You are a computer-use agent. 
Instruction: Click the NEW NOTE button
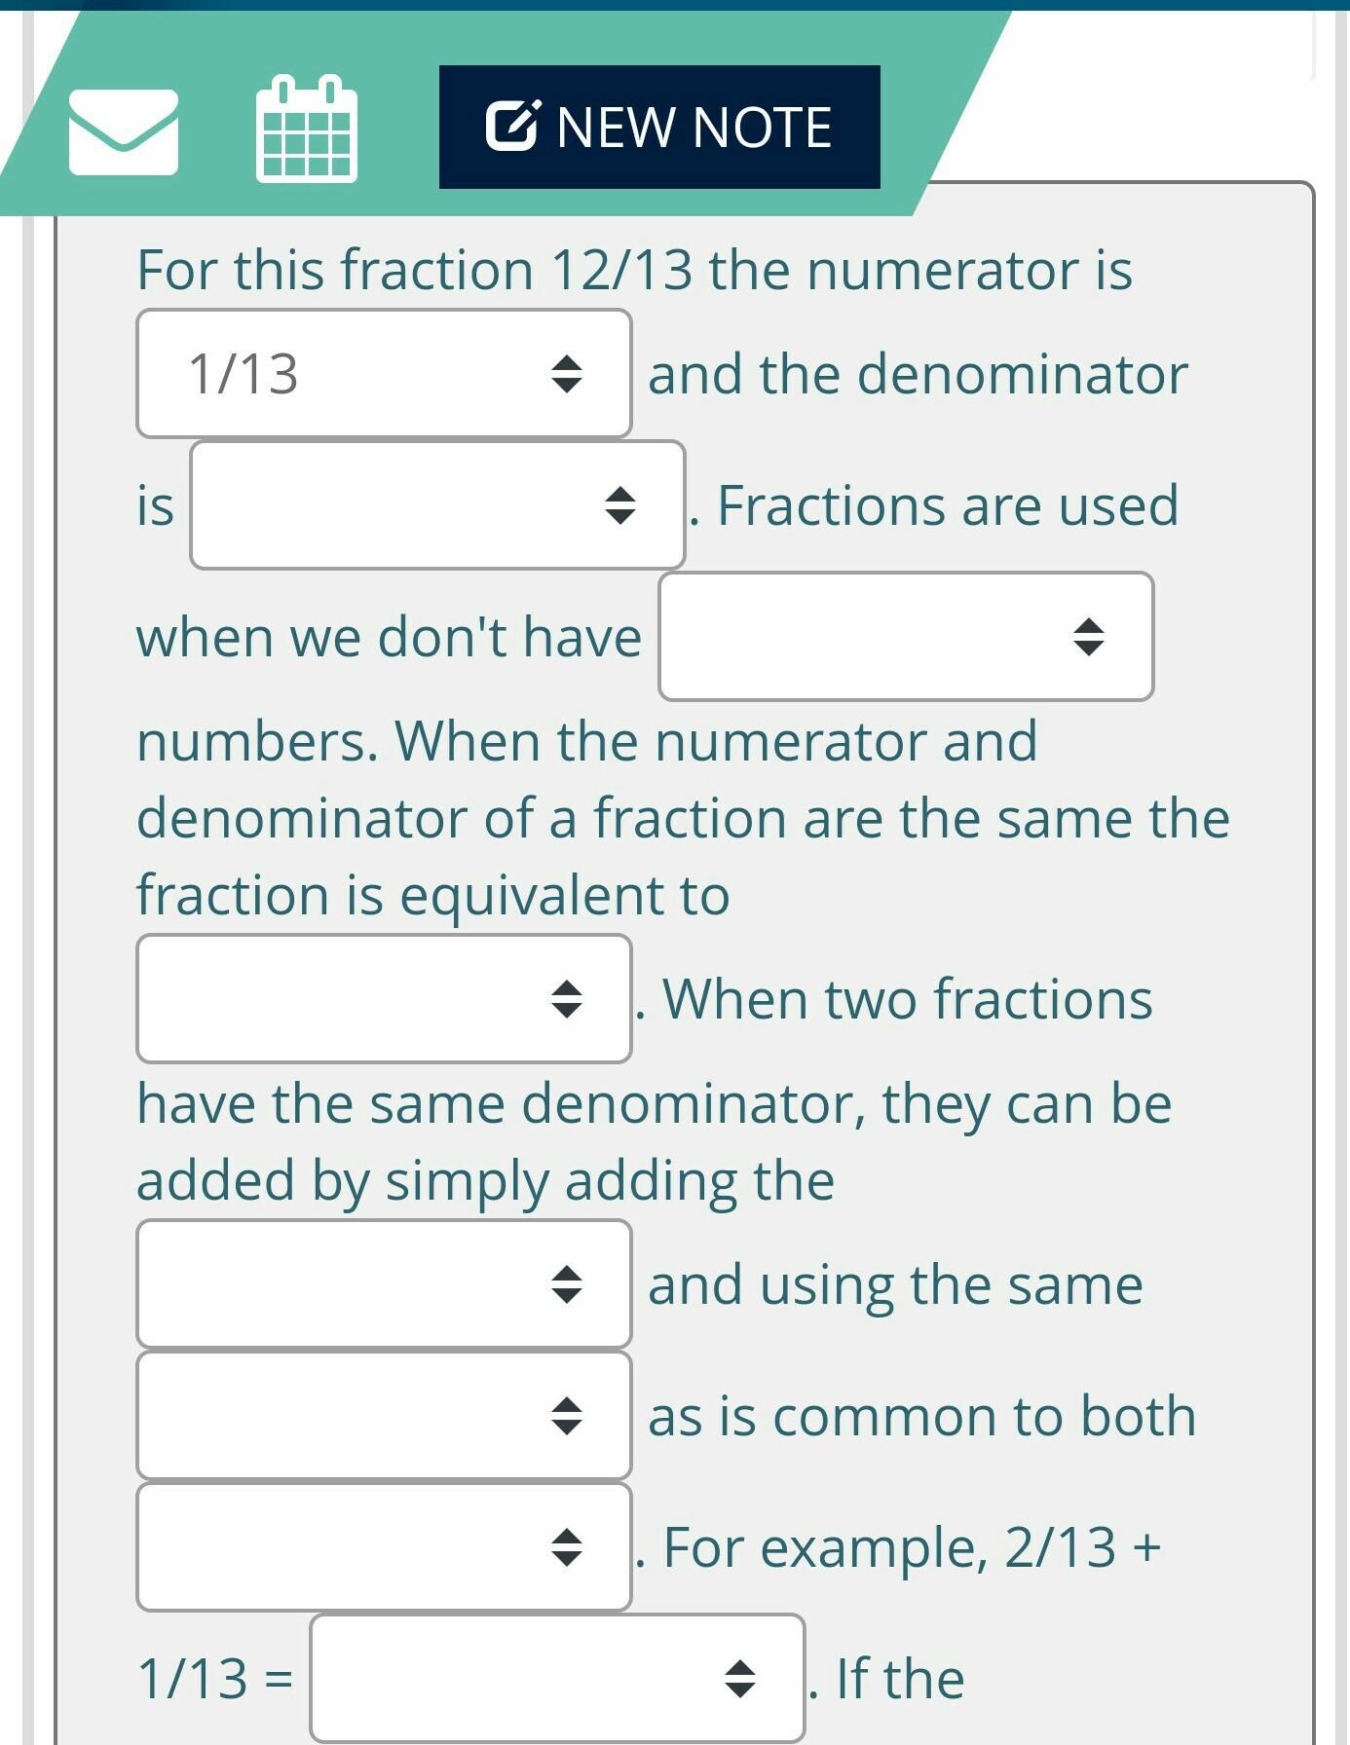coord(659,127)
